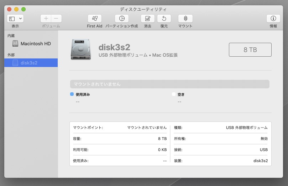Click the 装置 value disk3s2

click(261, 161)
